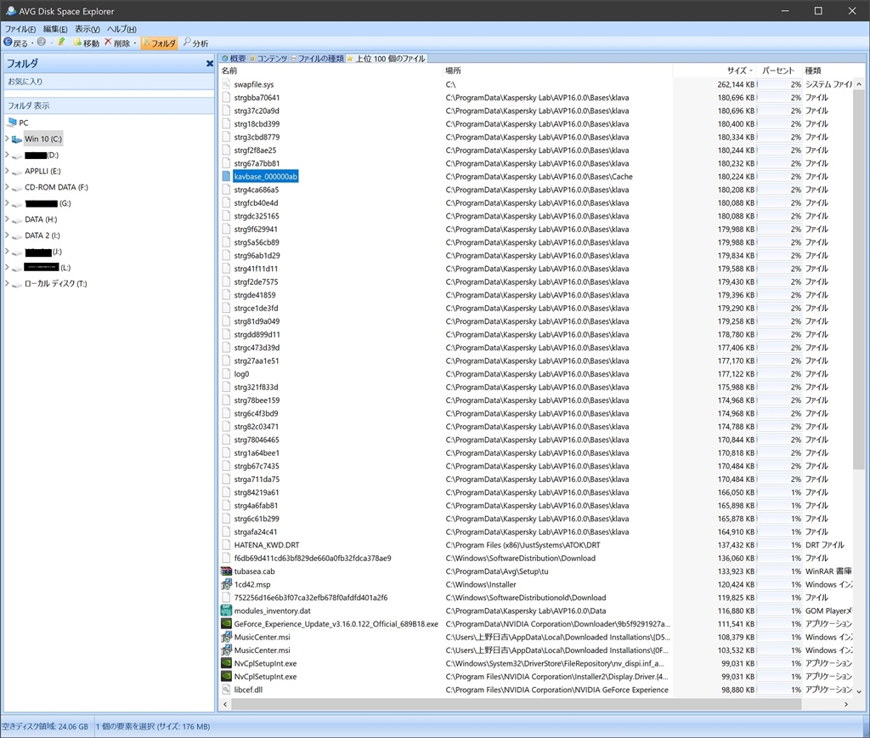The height and width of the screenshot is (738, 870).
Task: Click the 削除 delete toolbar button
Action: pos(117,43)
